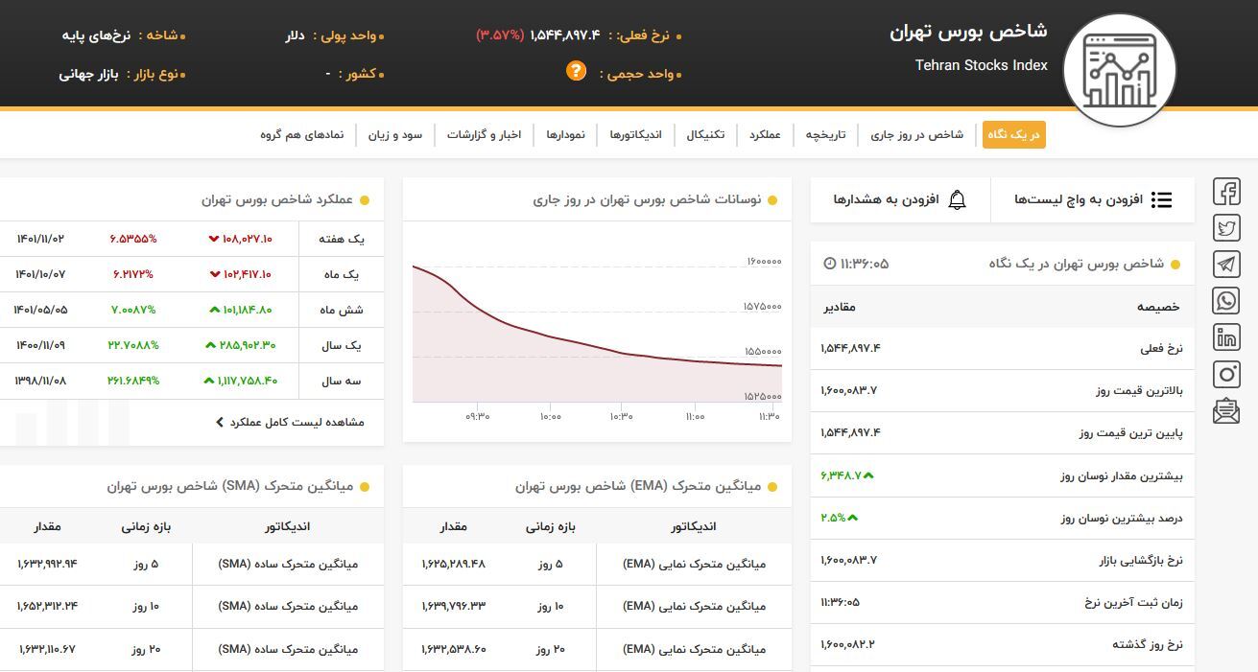Click SMA 5-day value 1,632,992.94

48,564
